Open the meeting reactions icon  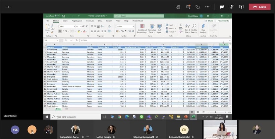pos(198,7)
